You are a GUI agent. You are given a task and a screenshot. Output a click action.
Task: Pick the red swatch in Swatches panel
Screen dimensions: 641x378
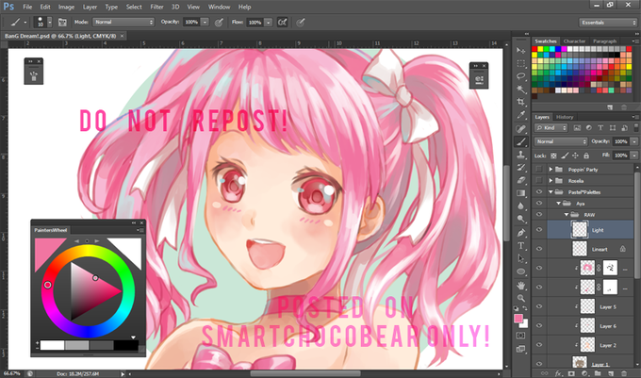(534, 49)
